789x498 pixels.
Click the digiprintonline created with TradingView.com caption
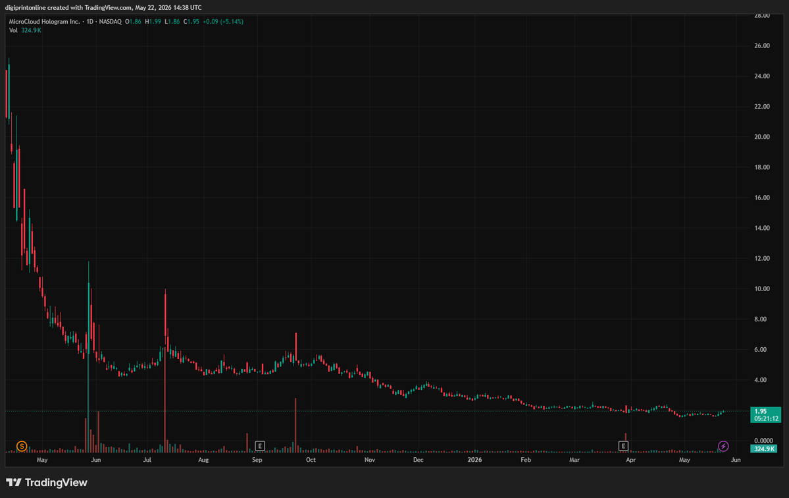pos(103,7)
